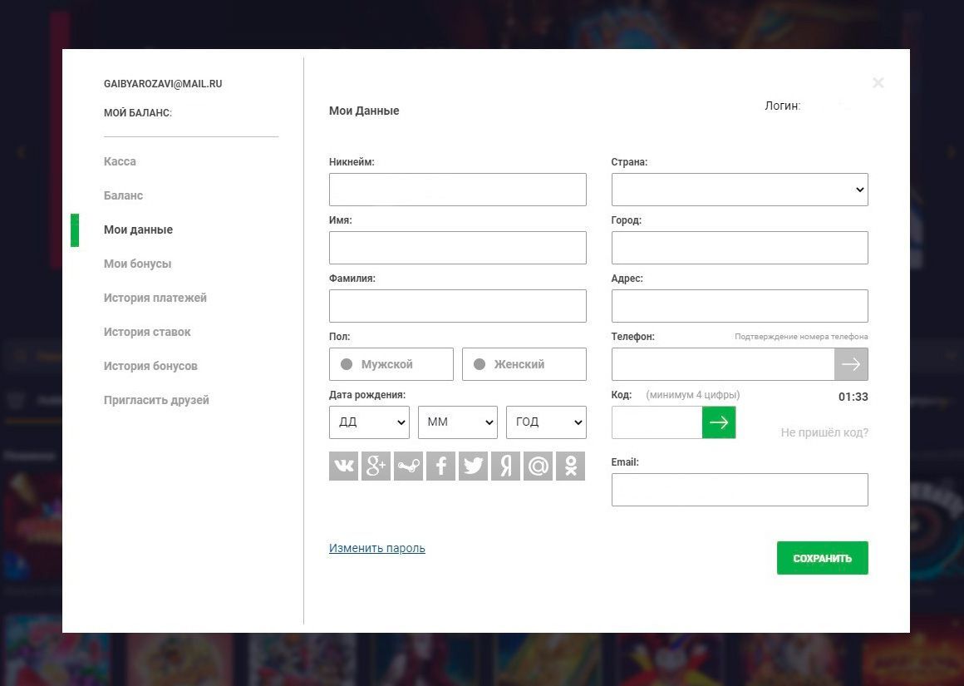
Task: Expand the ГОД year dropdown
Action: pos(545,422)
